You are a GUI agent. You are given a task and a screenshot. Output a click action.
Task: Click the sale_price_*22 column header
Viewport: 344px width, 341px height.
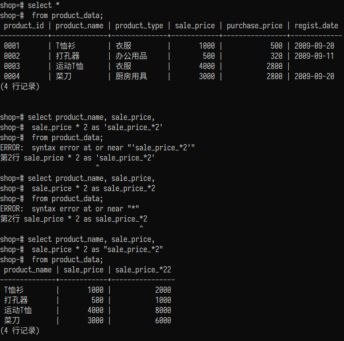(x=143, y=270)
